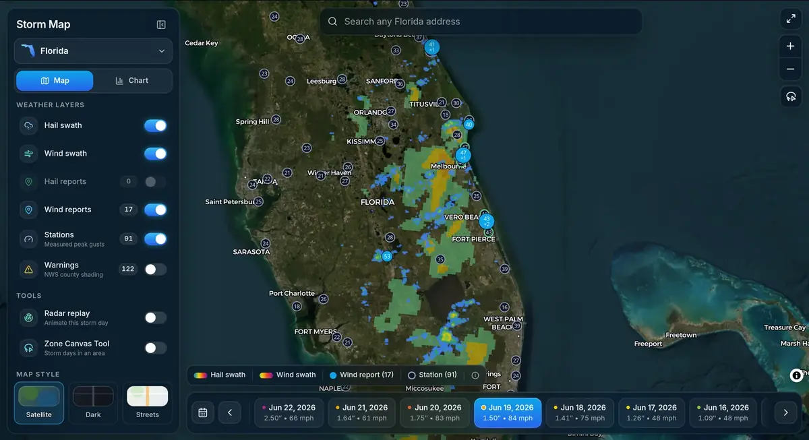Select the Jun 18, 2026 storm day
The width and height of the screenshot is (809, 440).
[580, 412]
